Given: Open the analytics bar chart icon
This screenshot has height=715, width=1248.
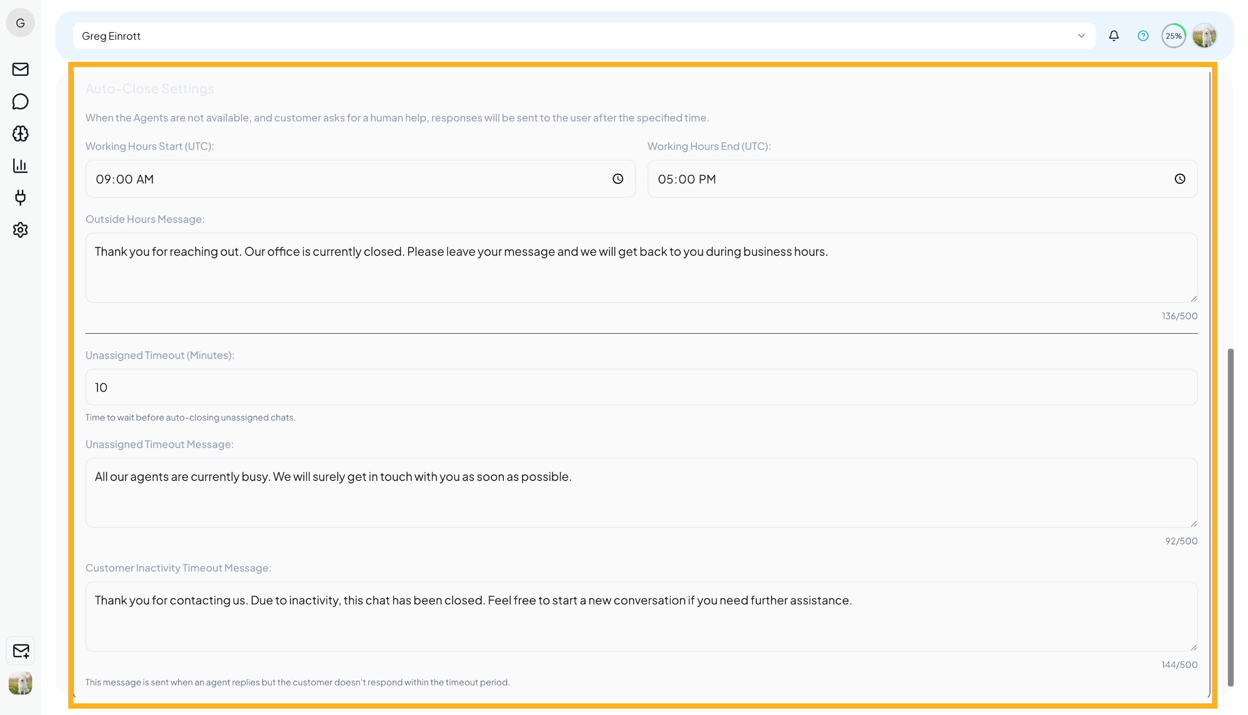Looking at the screenshot, I should [x=20, y=166].
